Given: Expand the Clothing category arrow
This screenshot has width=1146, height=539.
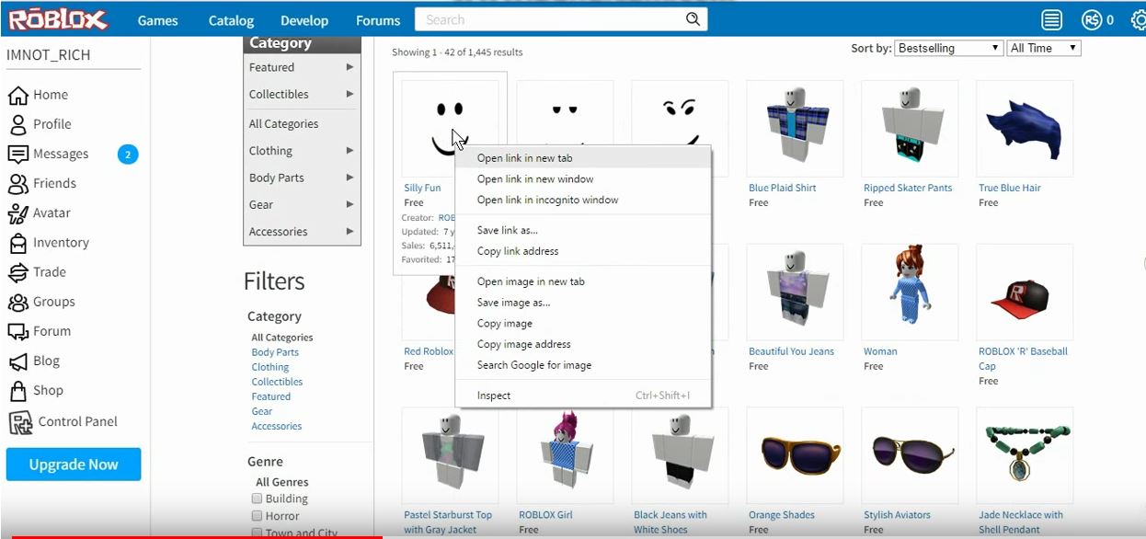Looking at the screenshot, I should pyautogui.click(x=350, y=151).
